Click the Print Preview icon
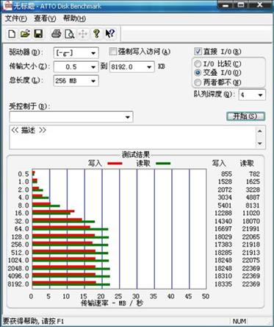Image resolution: width=274 pixels, height=327 pixels. (69, 34)
